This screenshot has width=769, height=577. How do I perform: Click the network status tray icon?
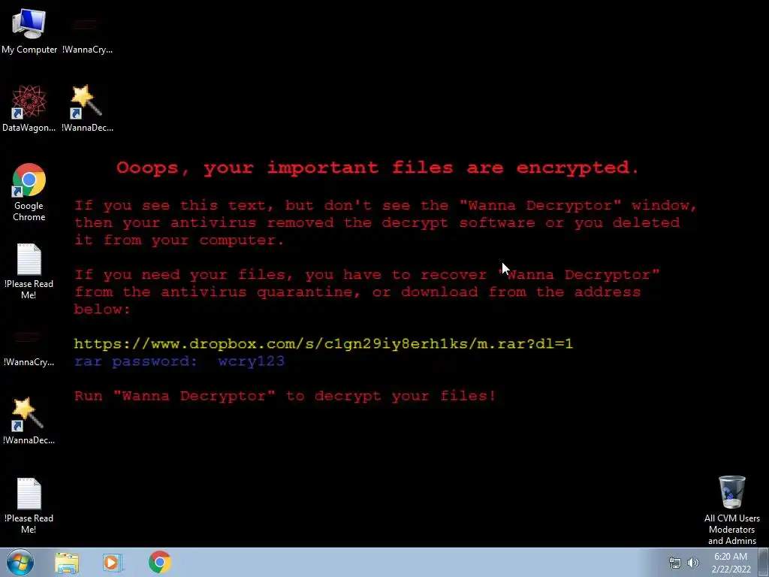[x=675, y=563]
